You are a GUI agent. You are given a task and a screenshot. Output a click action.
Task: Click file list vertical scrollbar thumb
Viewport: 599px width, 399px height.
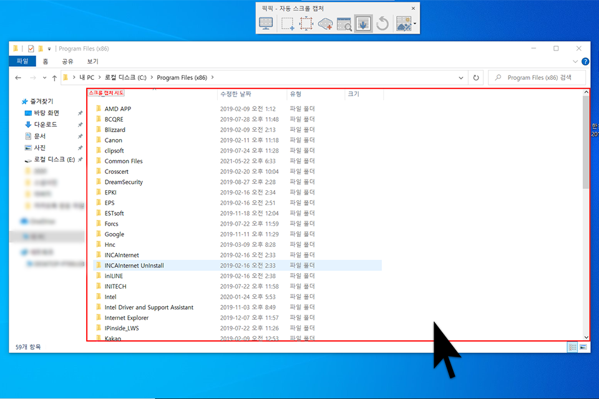(x=586, y=142)
